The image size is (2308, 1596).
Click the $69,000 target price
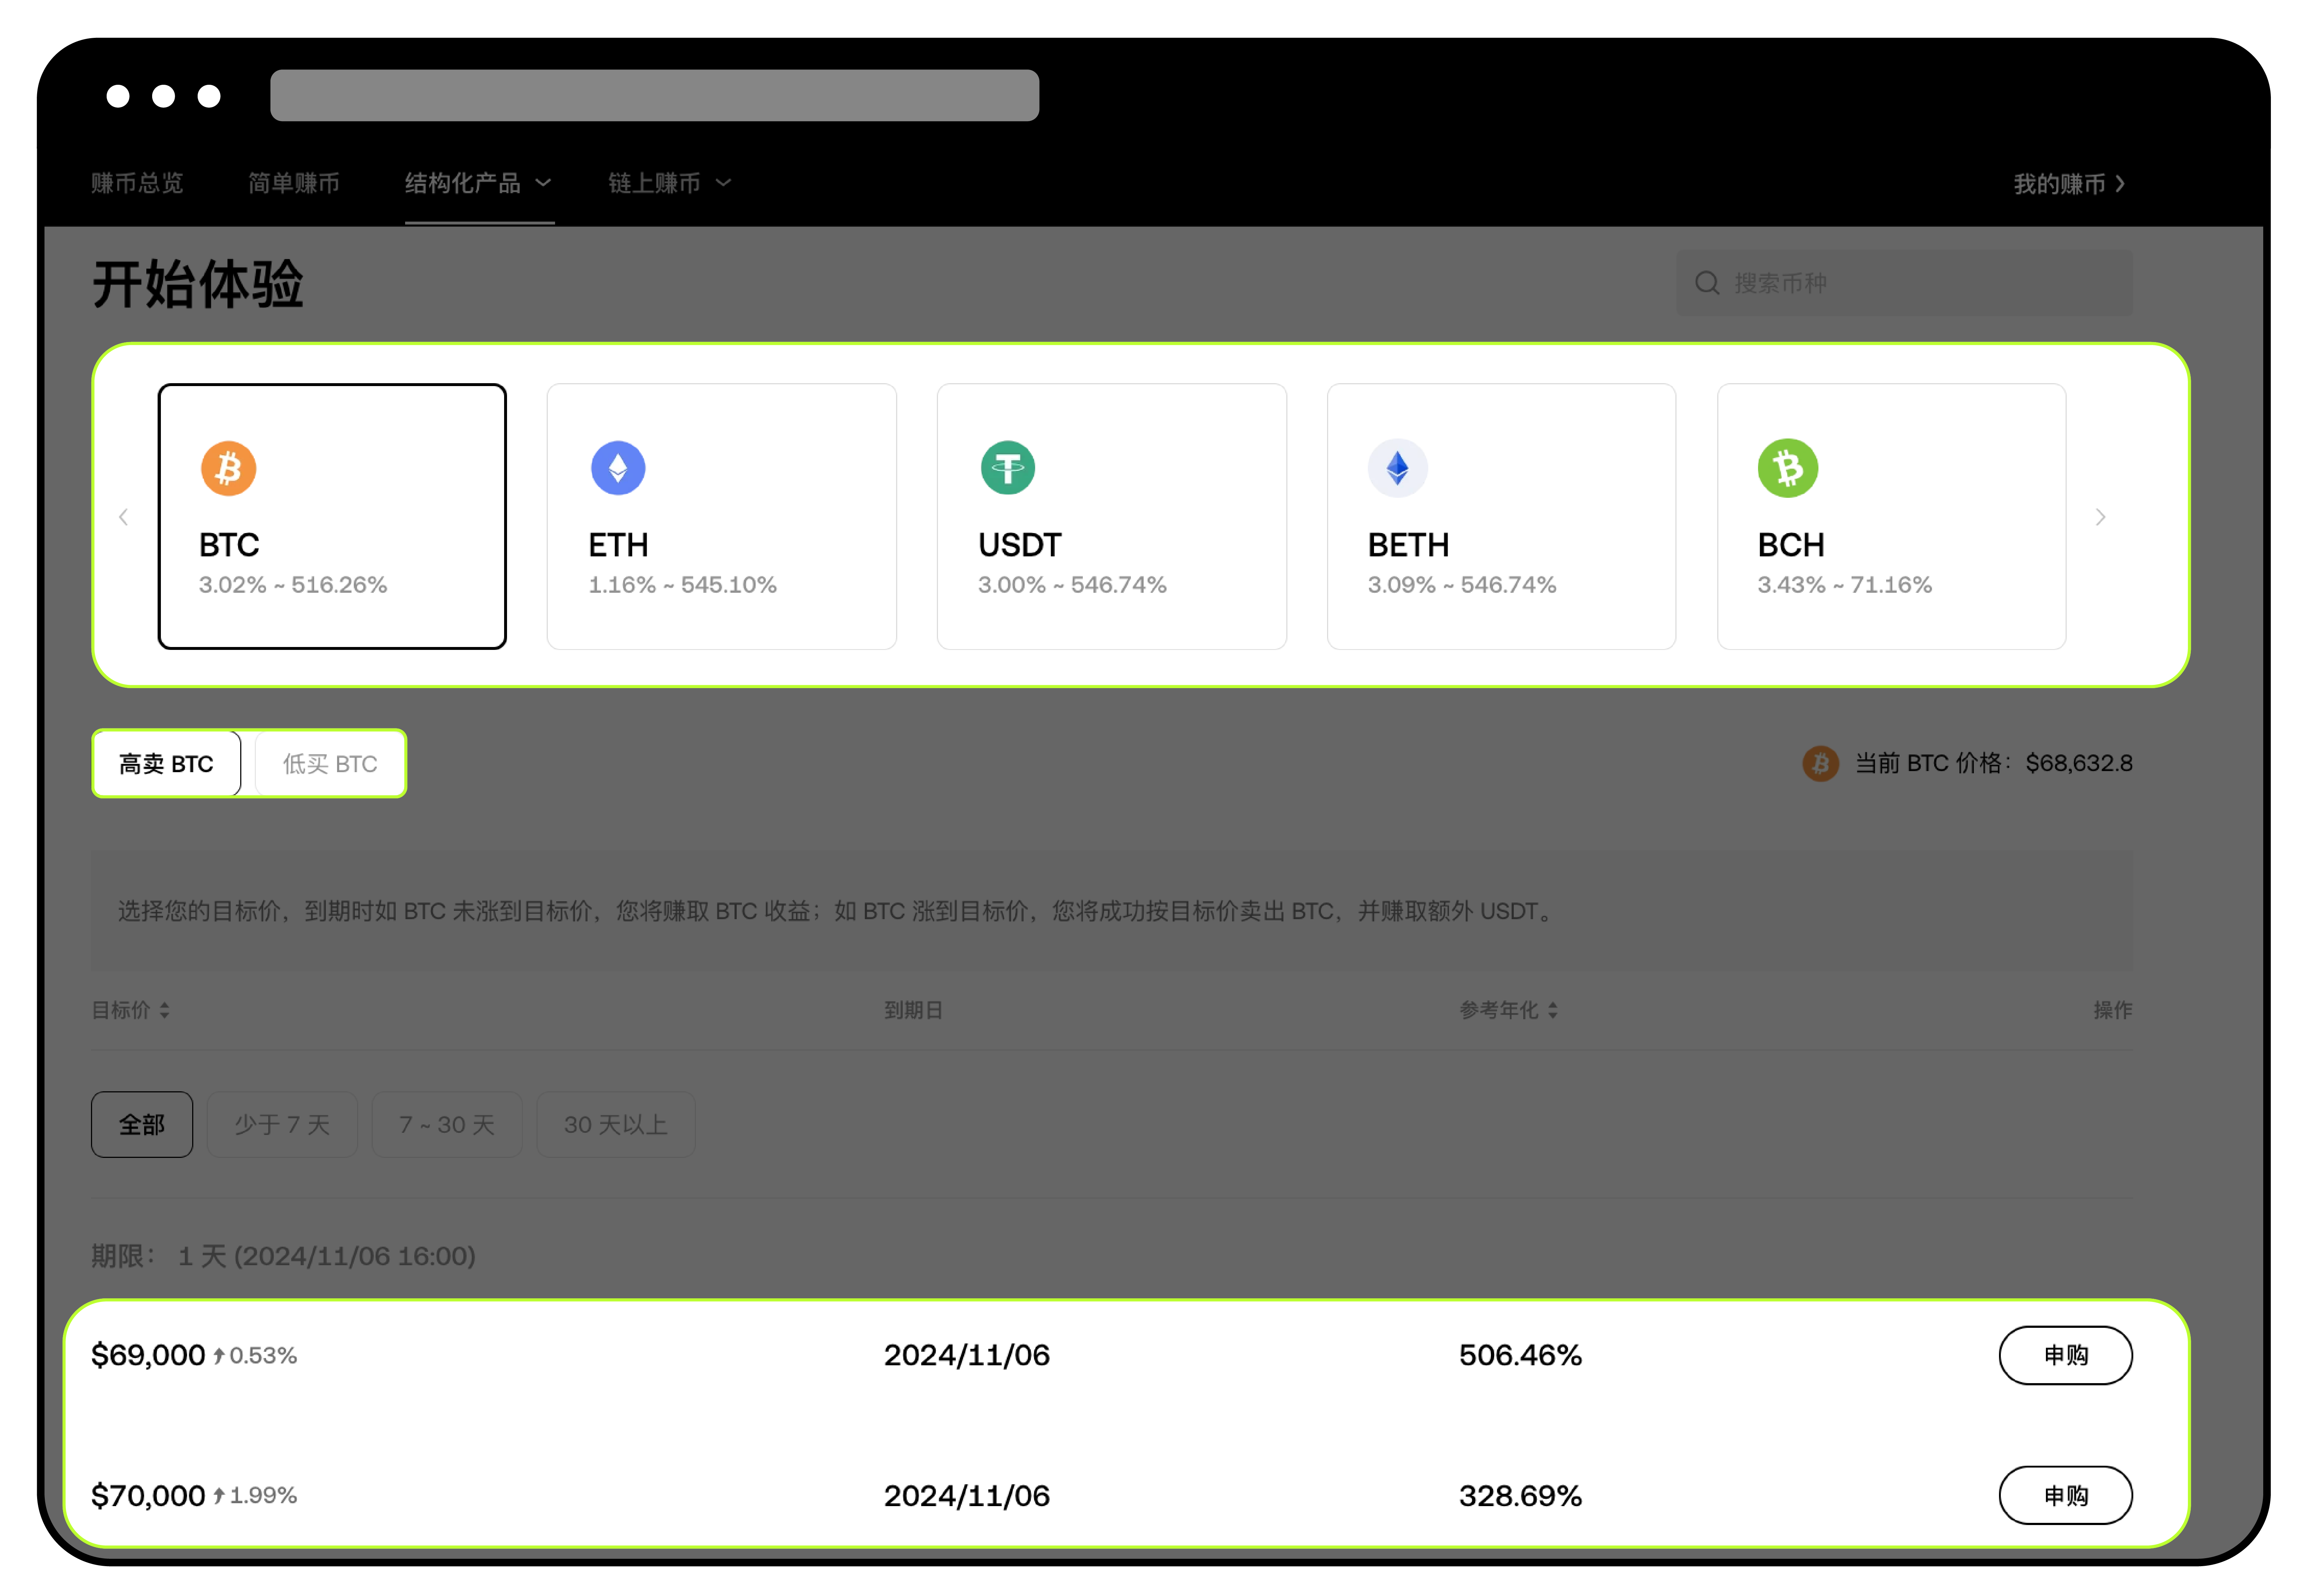pos(148,1355)
